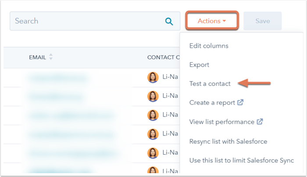Select Edit columns from the menu

[208, 46]
